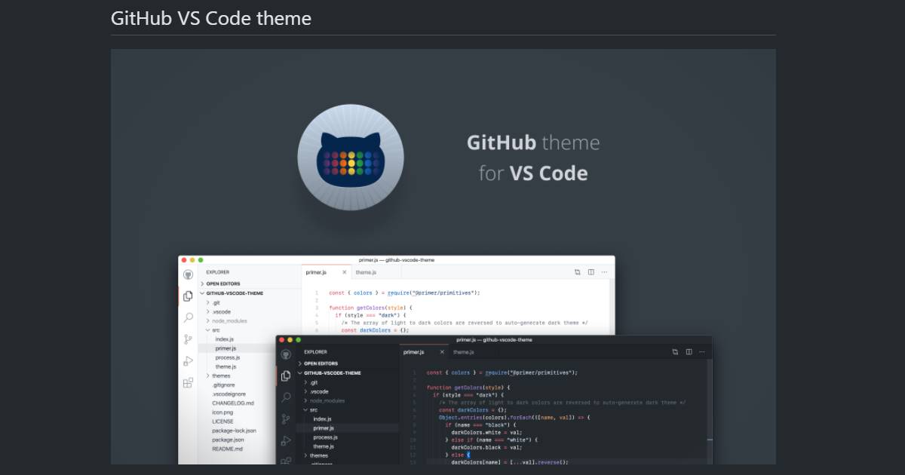Select primer.js in light window explorer
The image size is (905, 475).
(x=225, y=348)
